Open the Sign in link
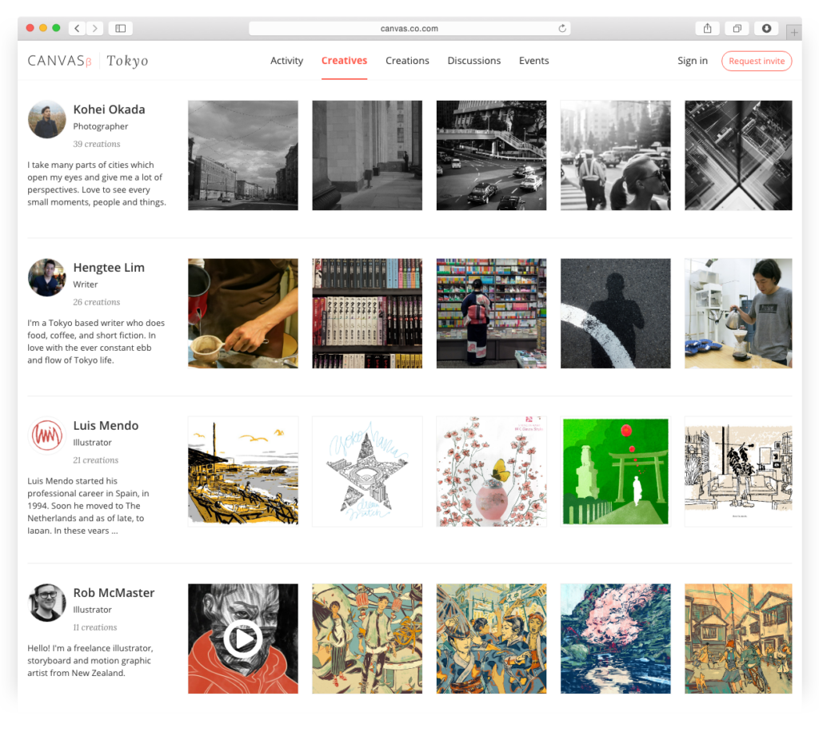The image size is (819, 740). click(x=692, y=61)
